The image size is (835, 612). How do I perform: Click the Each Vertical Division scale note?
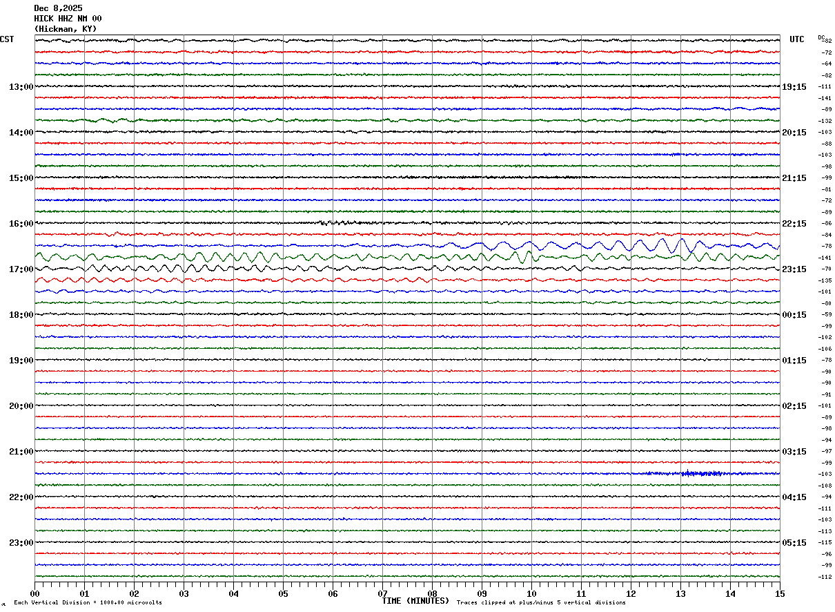[88, 602]
